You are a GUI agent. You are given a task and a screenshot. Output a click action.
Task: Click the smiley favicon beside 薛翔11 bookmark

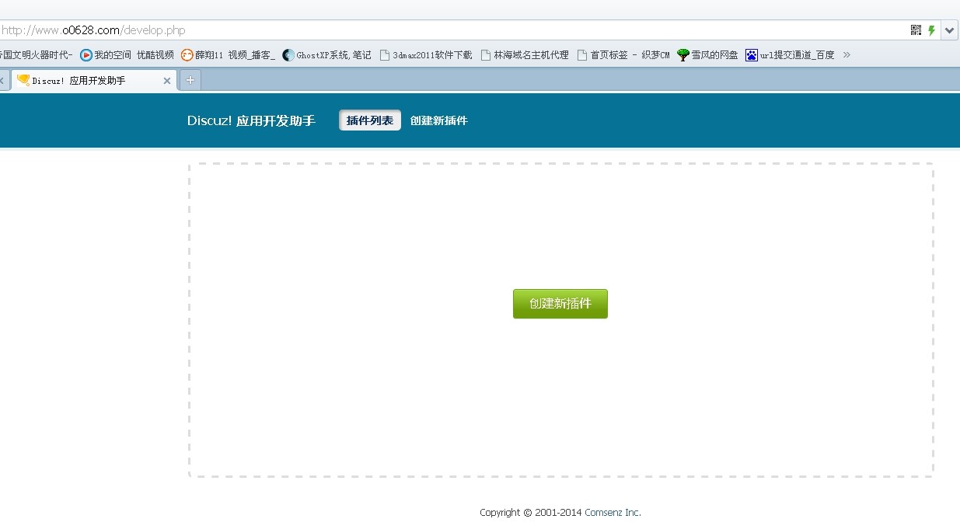click(186, 54)
